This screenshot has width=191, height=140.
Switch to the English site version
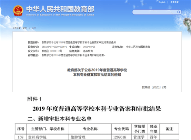coord(162,2)
